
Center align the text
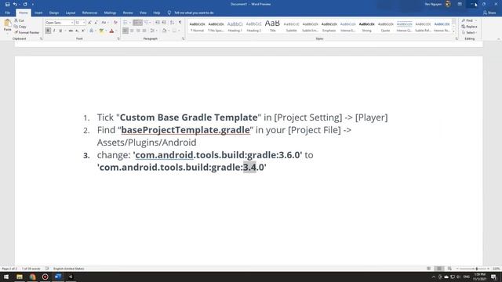[x=132, y=31]
